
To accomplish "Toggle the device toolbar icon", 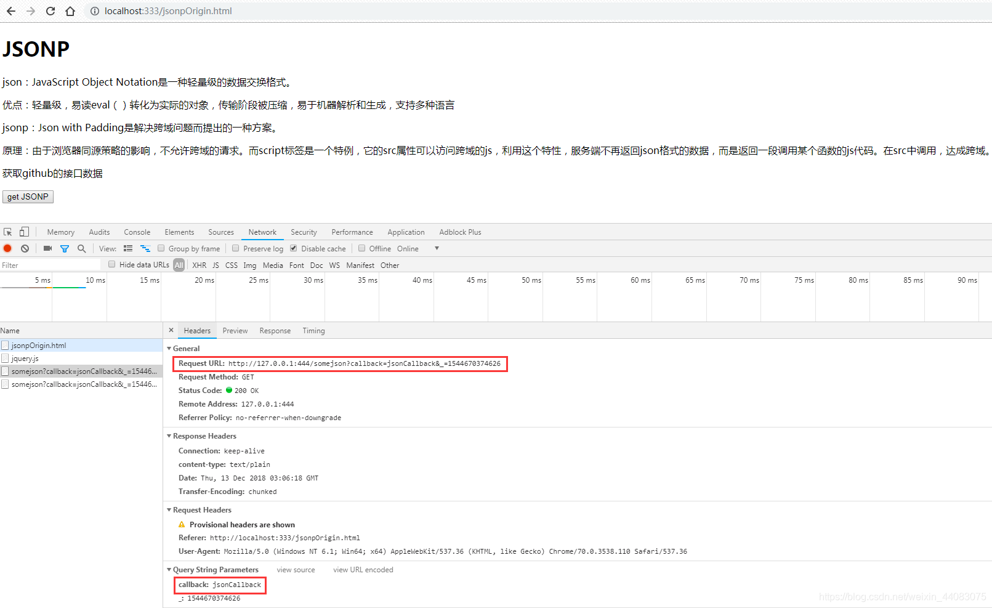I will tap(24, 232).
